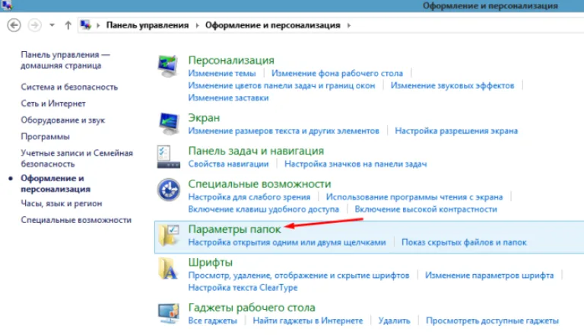Viewport: 584px width, 335px height.
Task: Open Изменение размеров текста и других элементов
Action: 284,131
